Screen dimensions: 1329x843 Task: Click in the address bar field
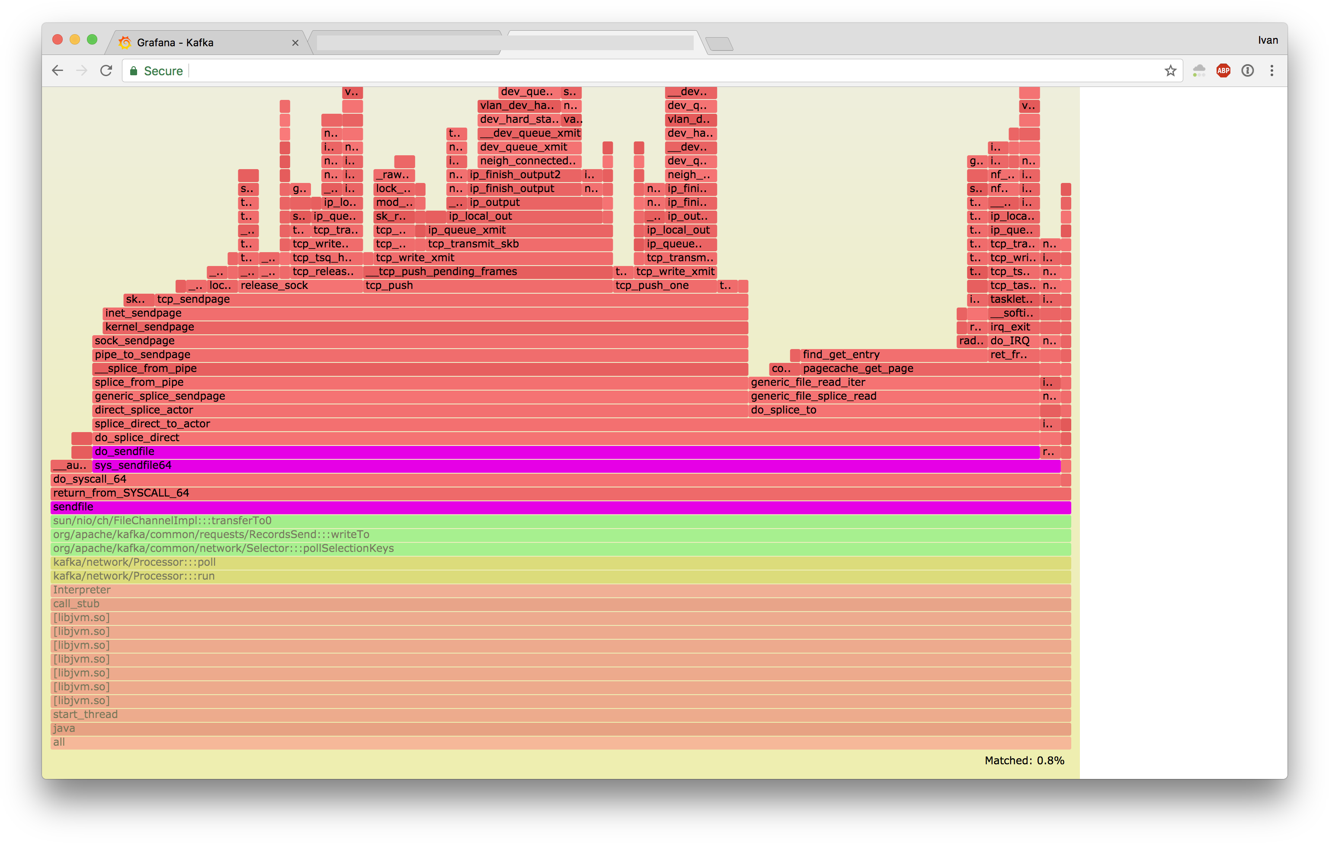(662, 71)
